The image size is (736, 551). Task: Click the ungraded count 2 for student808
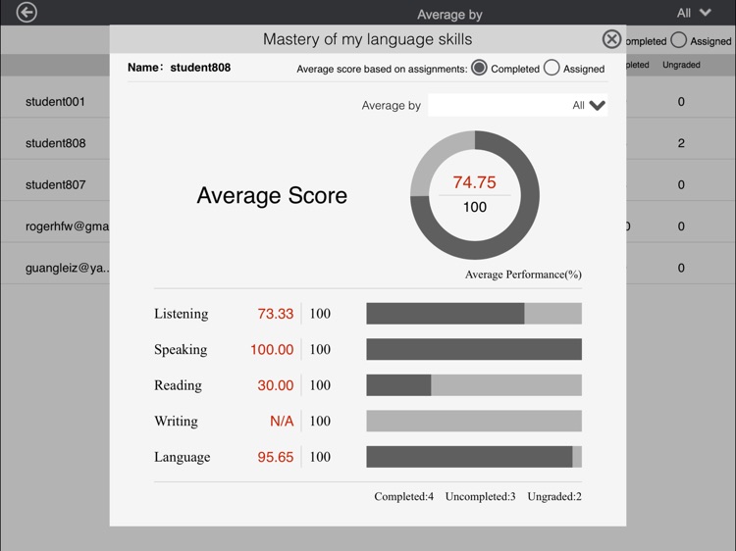coord(681,143)
